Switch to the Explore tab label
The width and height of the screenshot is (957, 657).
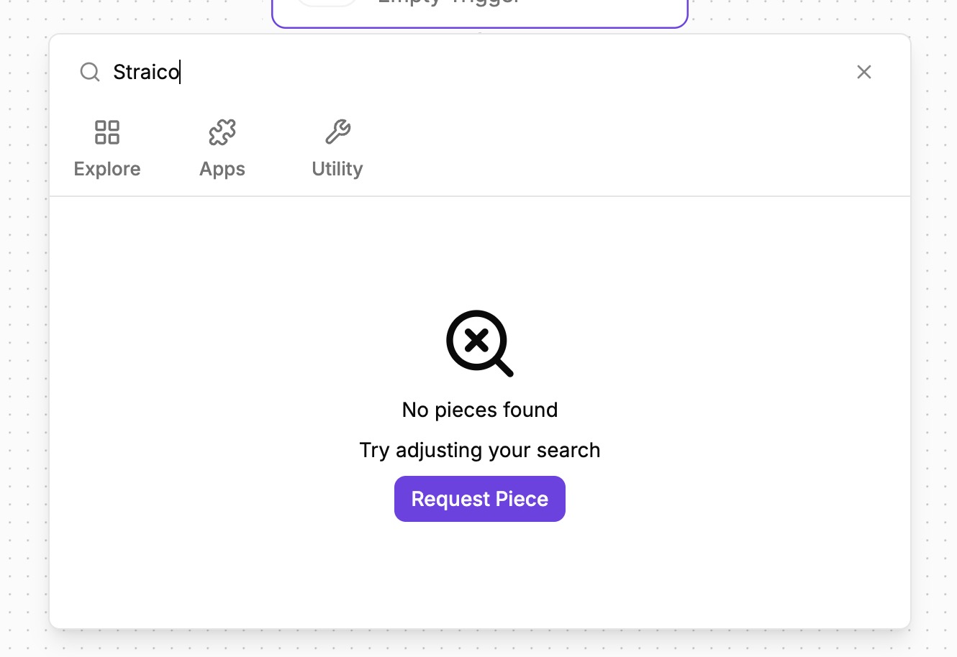[107, 169]
